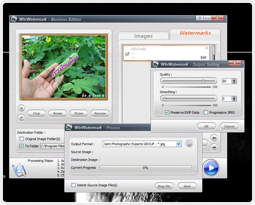The width and height of the screenshot is (255, 205).
Task: Click the Rename button
Action: pyautogui.click(x=100, y=113)
